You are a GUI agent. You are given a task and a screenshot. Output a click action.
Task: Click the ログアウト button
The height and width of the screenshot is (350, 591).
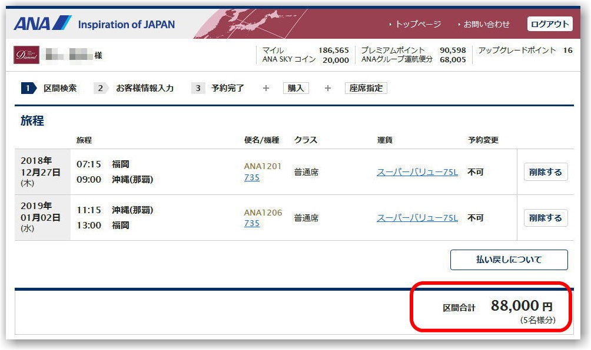pos(550,24)
